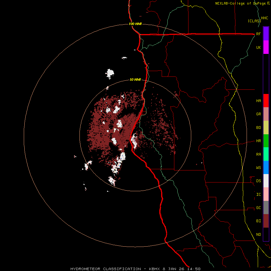Click the BI brown legend swatch
Screen dimensions: 271x271
266,221
